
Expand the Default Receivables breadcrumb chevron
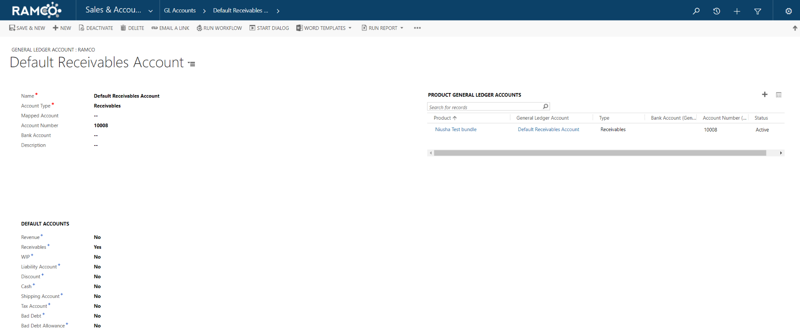(278, 11)
